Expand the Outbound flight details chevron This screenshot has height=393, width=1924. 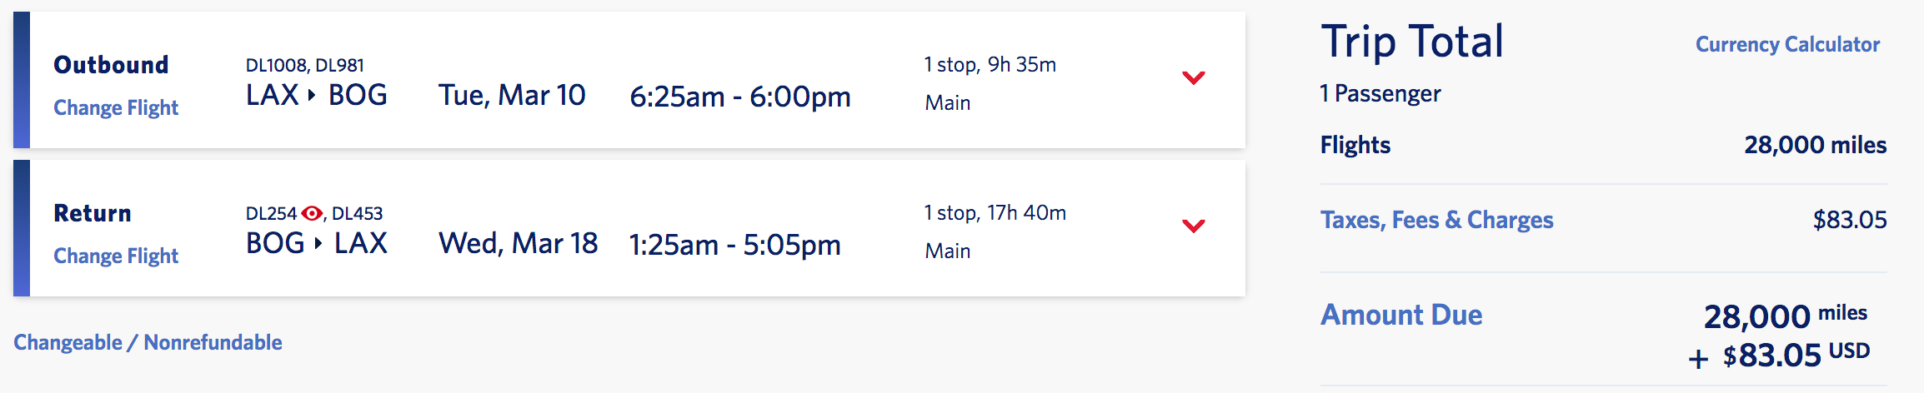(1194, 77)
